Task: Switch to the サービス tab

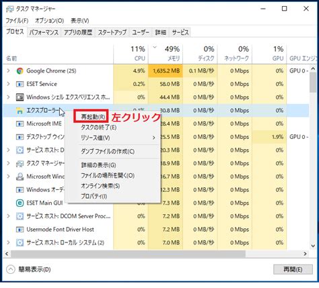Action: tap(180, 33)
